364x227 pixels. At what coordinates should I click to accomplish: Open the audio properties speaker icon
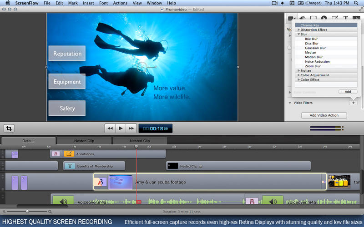point(301,19)
